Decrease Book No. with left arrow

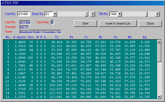(x=55, y=14)
